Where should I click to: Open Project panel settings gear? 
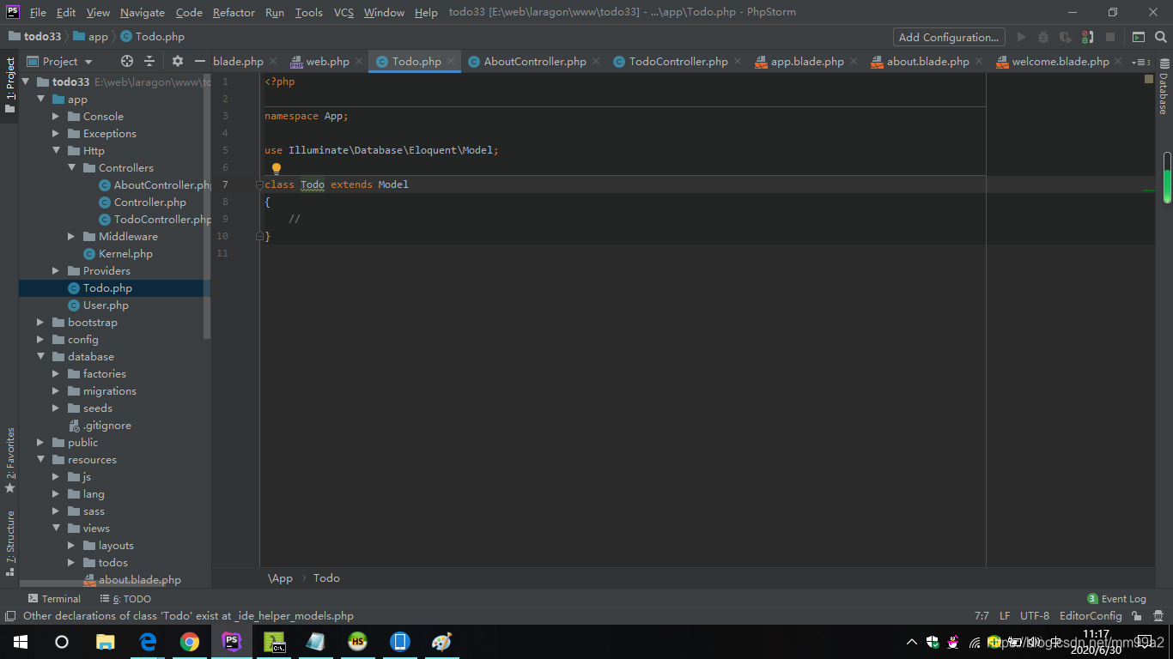178,61
